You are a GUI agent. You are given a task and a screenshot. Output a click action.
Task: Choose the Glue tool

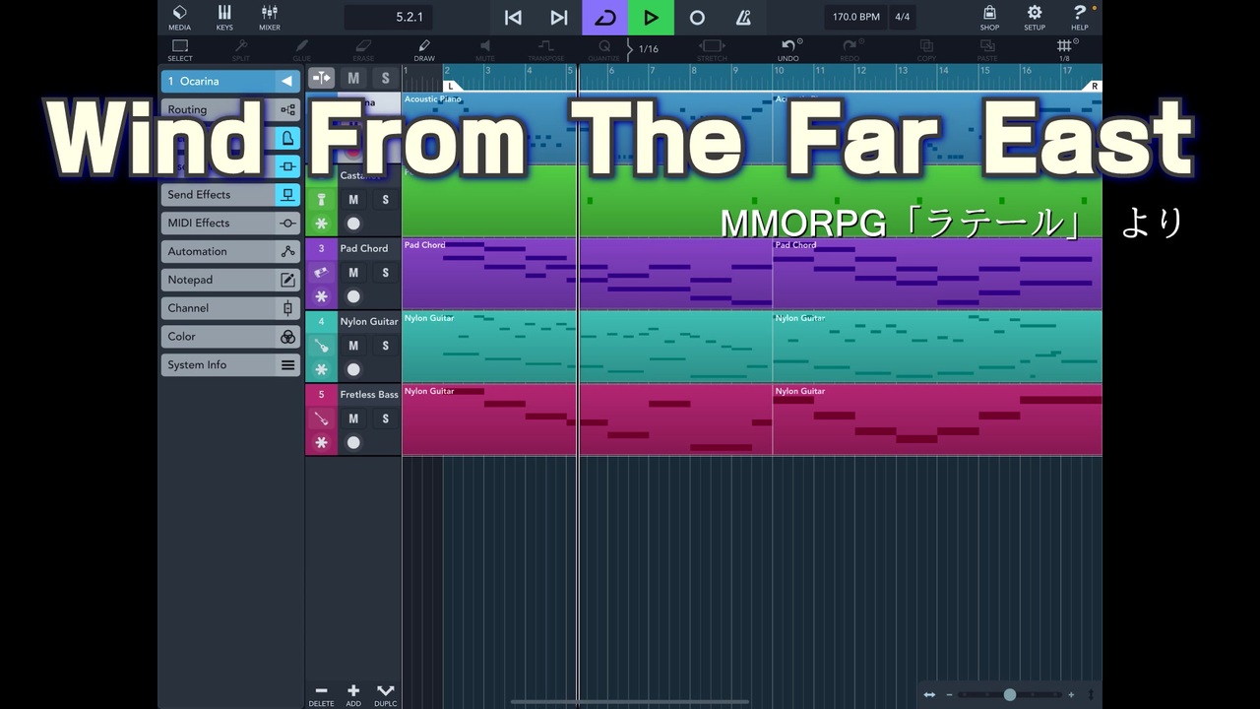tap(301, 50)
